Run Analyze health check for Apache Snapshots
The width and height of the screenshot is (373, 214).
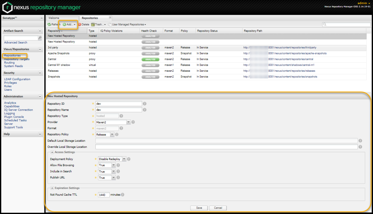click(x=150, y=53)
